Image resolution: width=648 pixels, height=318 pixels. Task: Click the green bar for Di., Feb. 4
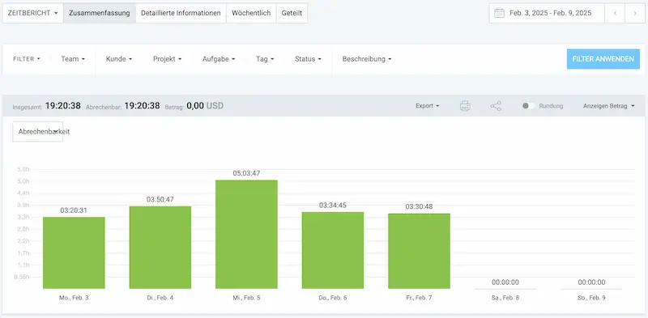(160, 248)
